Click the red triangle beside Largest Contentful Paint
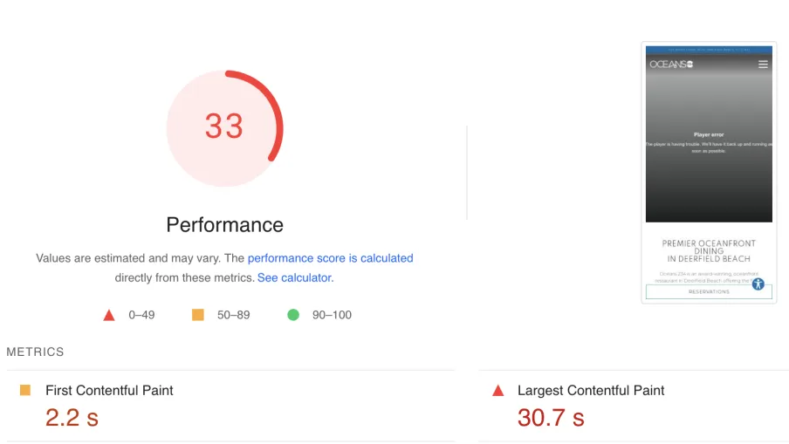The height and width of the screenshot is (444, 789). 498,390
